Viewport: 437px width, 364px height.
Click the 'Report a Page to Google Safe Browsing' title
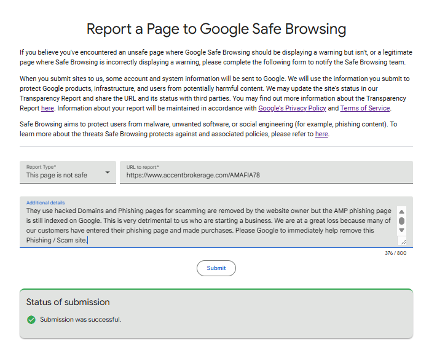coord(216,29)
